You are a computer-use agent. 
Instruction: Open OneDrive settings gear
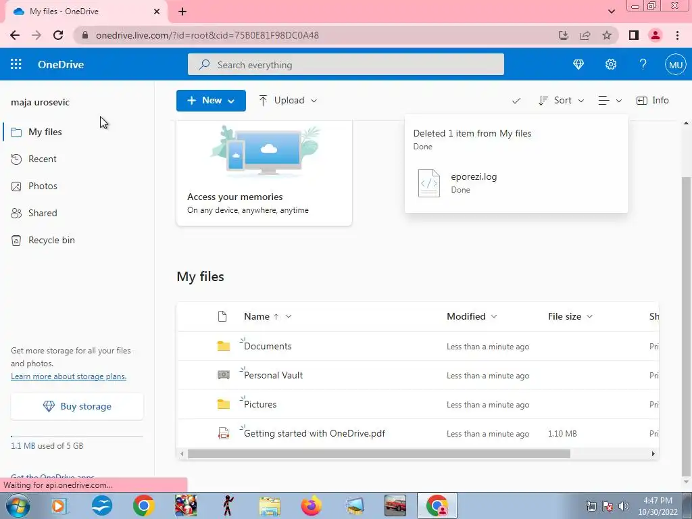pyautogui.click(x=611, y=64)
